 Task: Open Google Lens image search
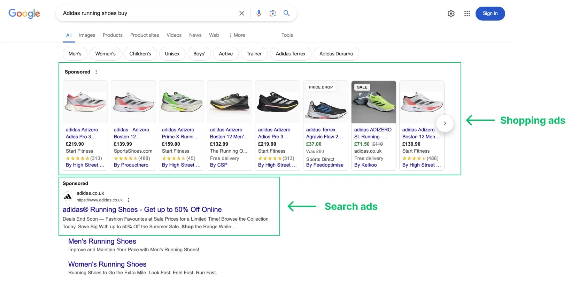272,13
